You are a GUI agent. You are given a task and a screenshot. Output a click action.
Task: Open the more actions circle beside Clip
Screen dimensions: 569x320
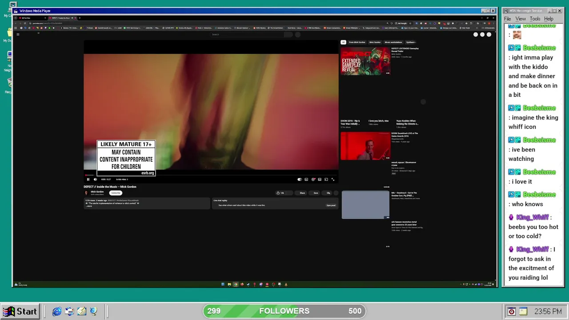[336, 193]
